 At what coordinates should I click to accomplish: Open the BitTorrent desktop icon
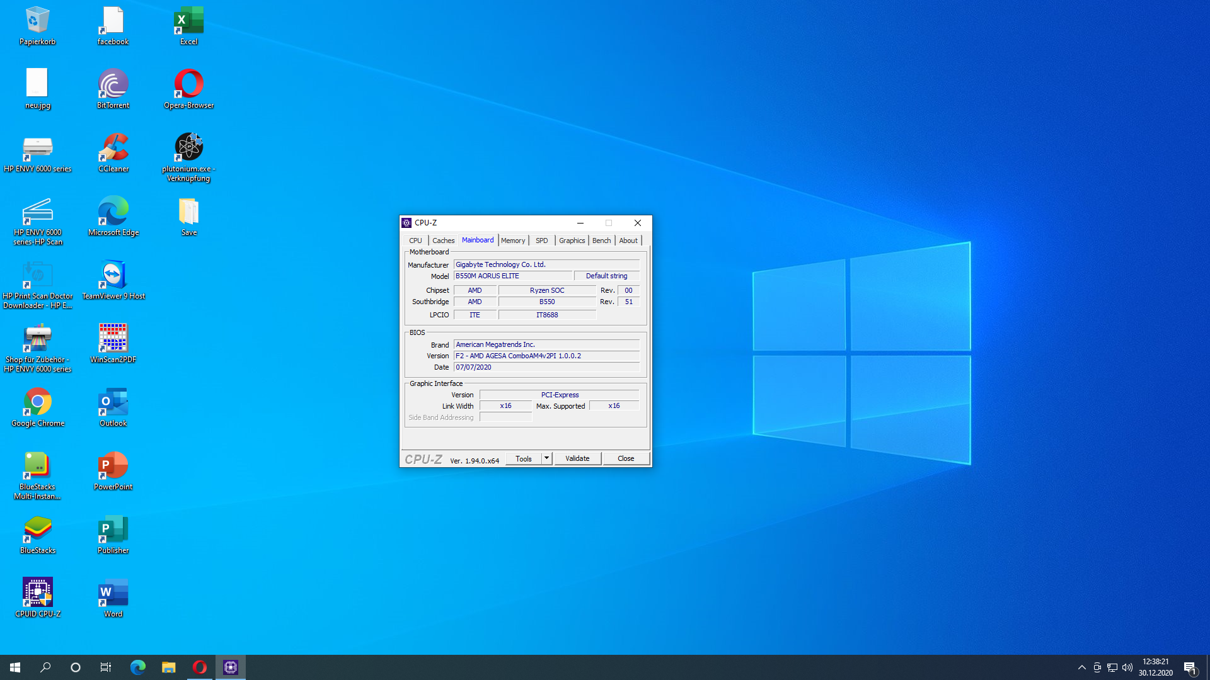point(113,84)
